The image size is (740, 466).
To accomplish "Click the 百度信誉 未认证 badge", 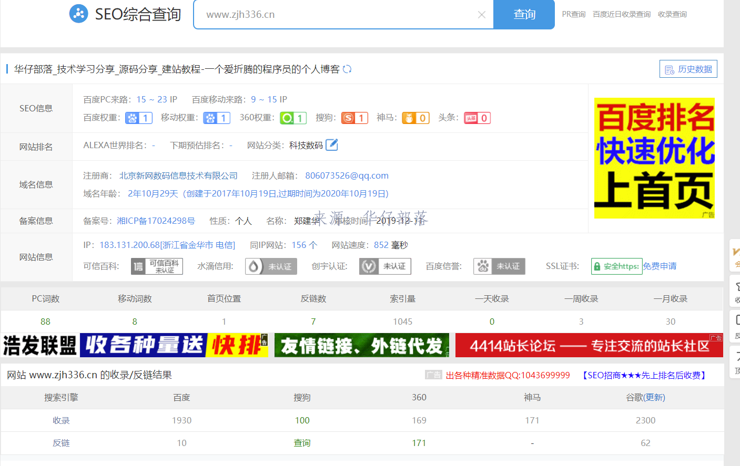I will point(499,266).
